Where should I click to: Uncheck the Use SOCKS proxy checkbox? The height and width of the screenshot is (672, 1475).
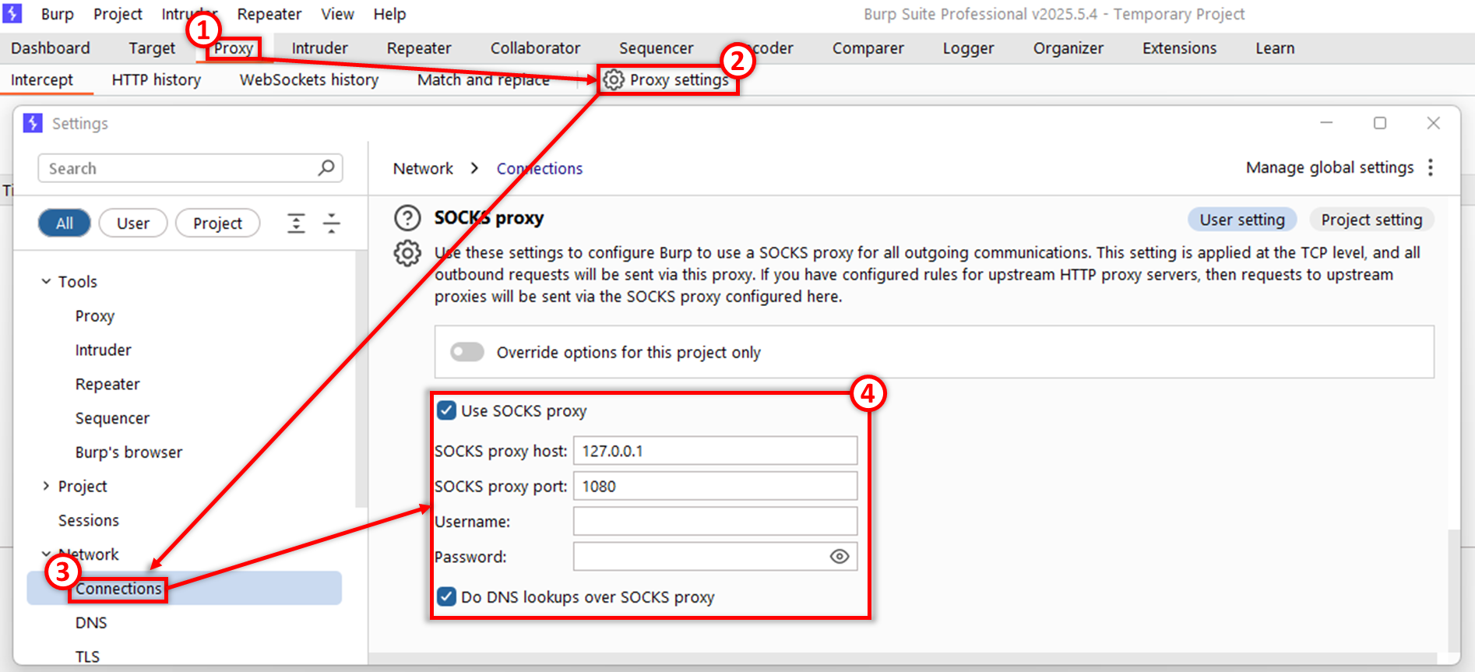pyautogui.click(x=446, y=410)
